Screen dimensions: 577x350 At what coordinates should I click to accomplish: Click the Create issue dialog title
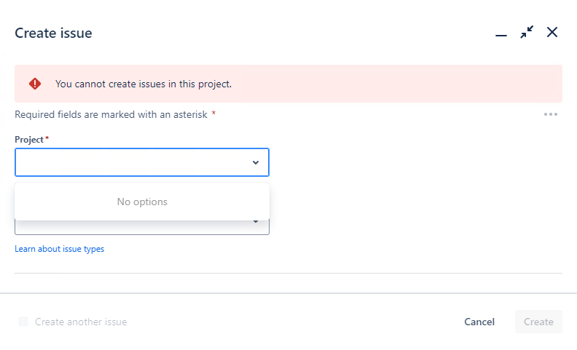point(53,33)
